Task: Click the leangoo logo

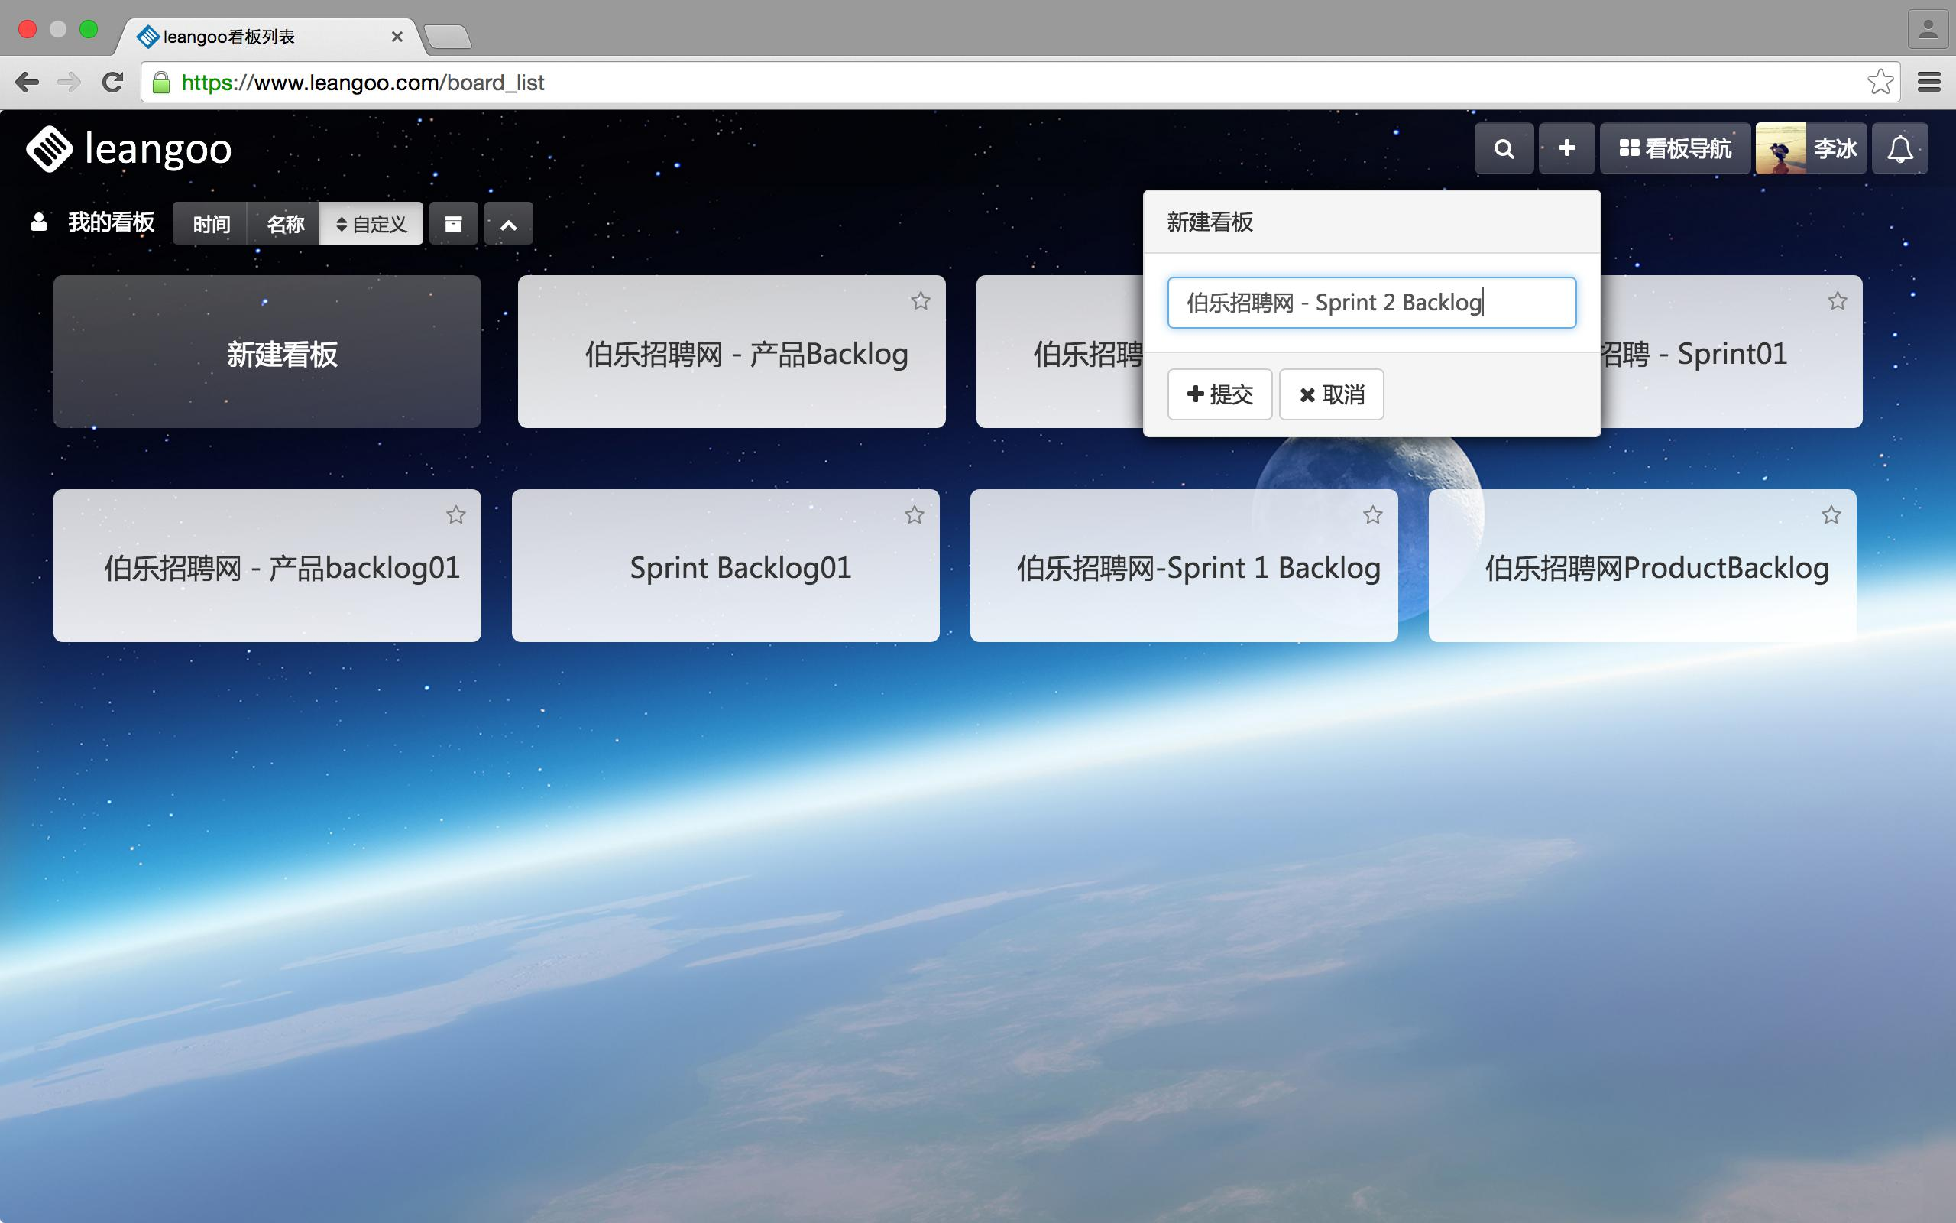Action: 128,149
